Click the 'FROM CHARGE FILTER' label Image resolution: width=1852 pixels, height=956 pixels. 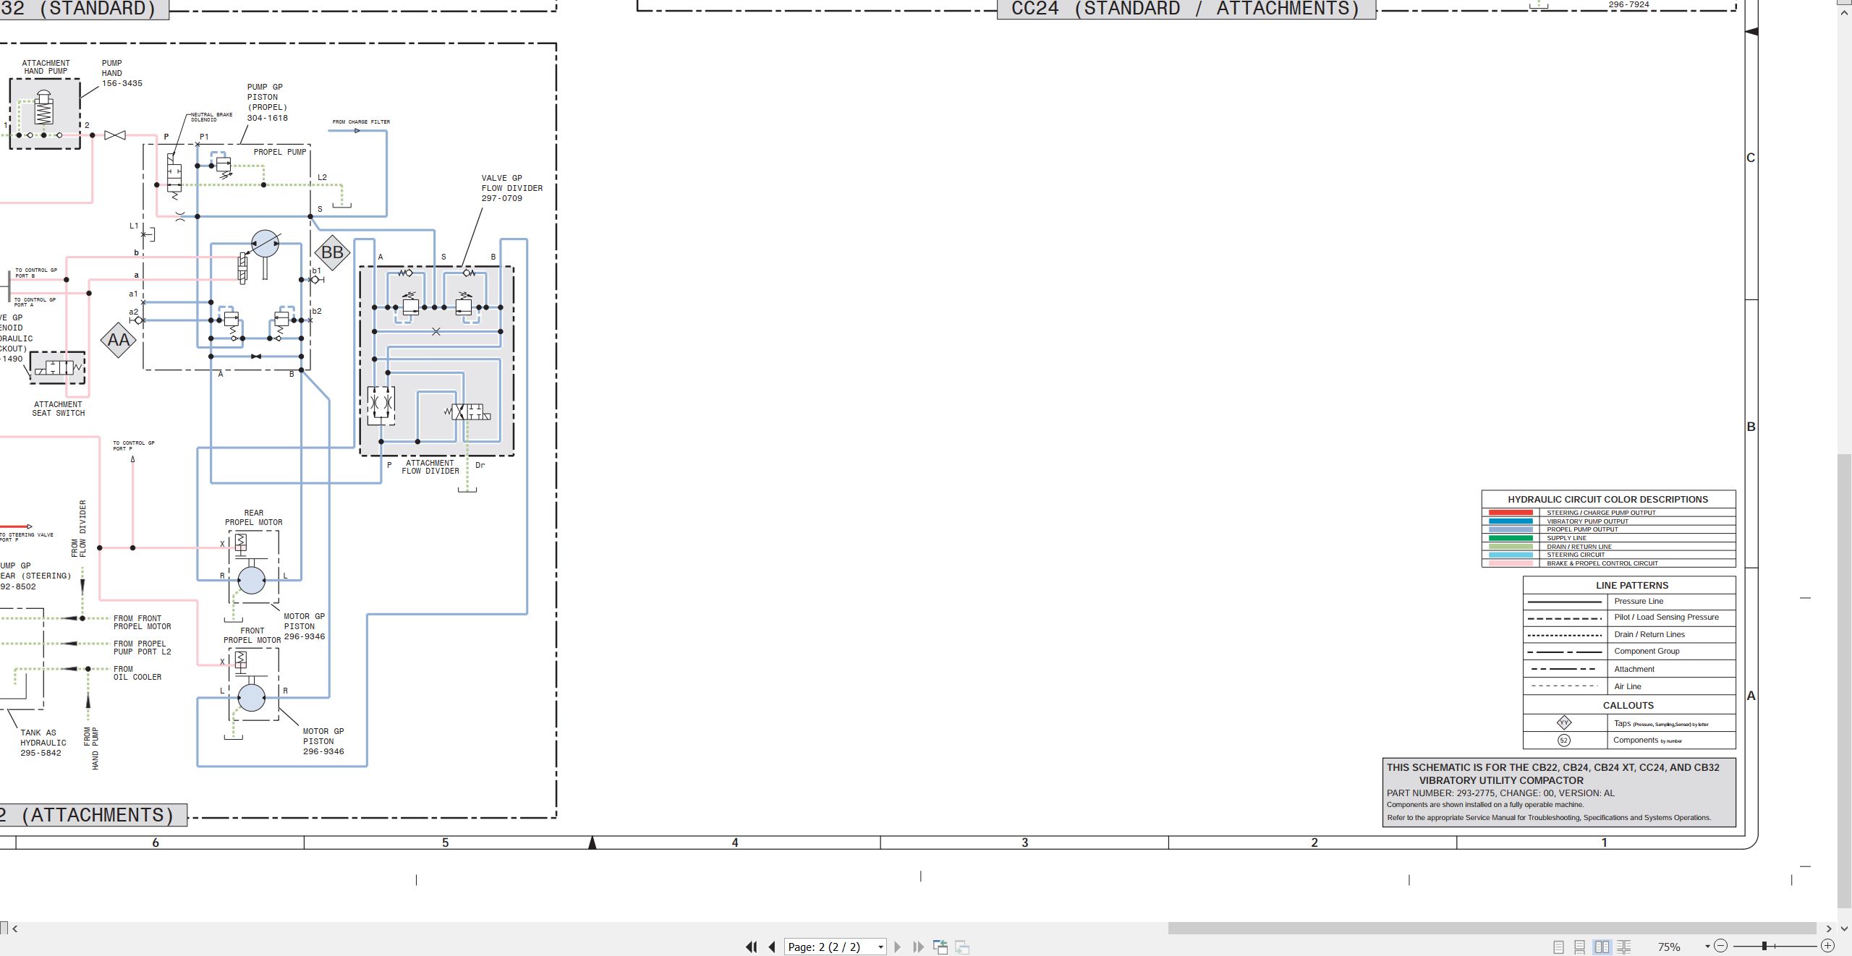[x=361, y=121]
